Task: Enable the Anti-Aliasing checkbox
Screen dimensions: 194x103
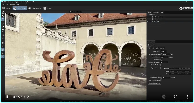Action: click(x=161, y=59)
